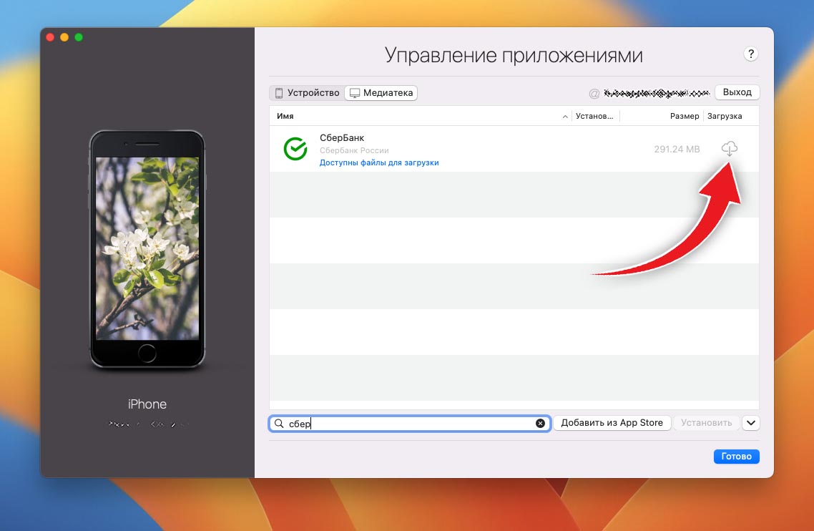Viewport: 814px width, 531px height.
Task: Click the Установ... column header
Action: [594, 116]
